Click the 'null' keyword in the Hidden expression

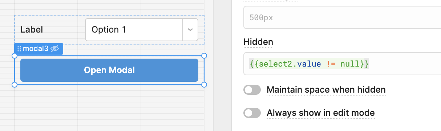coord(353,64)
